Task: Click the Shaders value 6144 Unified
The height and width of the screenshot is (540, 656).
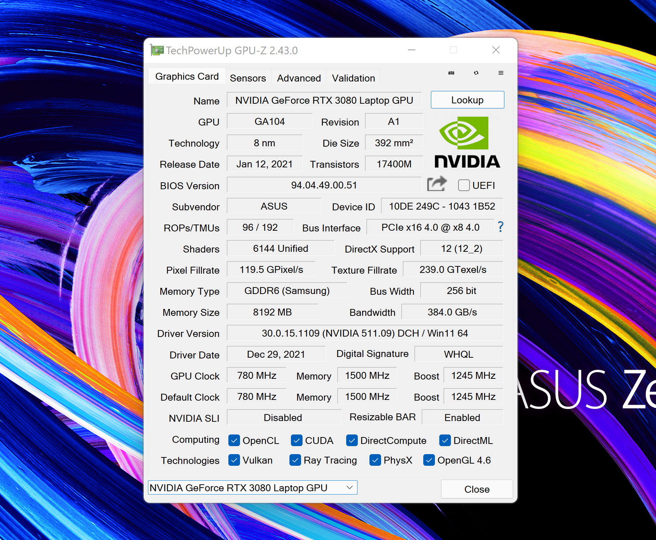Action: (x=280, y=248)
